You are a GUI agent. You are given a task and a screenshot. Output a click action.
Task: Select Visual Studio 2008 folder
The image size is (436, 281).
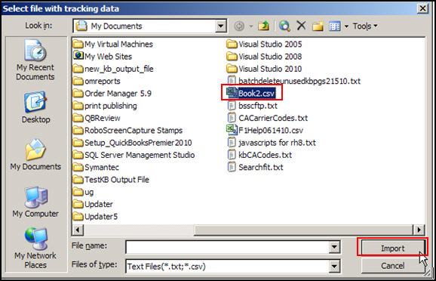264,56
